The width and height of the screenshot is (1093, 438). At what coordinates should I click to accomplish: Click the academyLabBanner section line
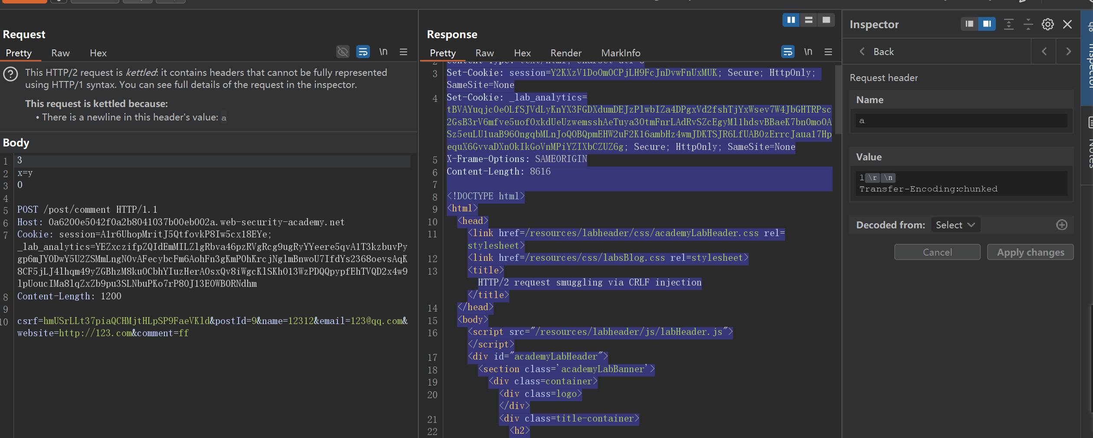566,369
